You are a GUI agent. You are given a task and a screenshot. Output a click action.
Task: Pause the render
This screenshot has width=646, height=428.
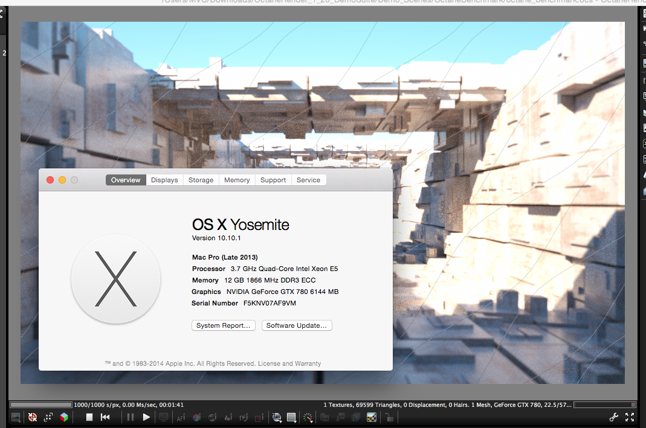pyautogui.click(x=130, y=417)
